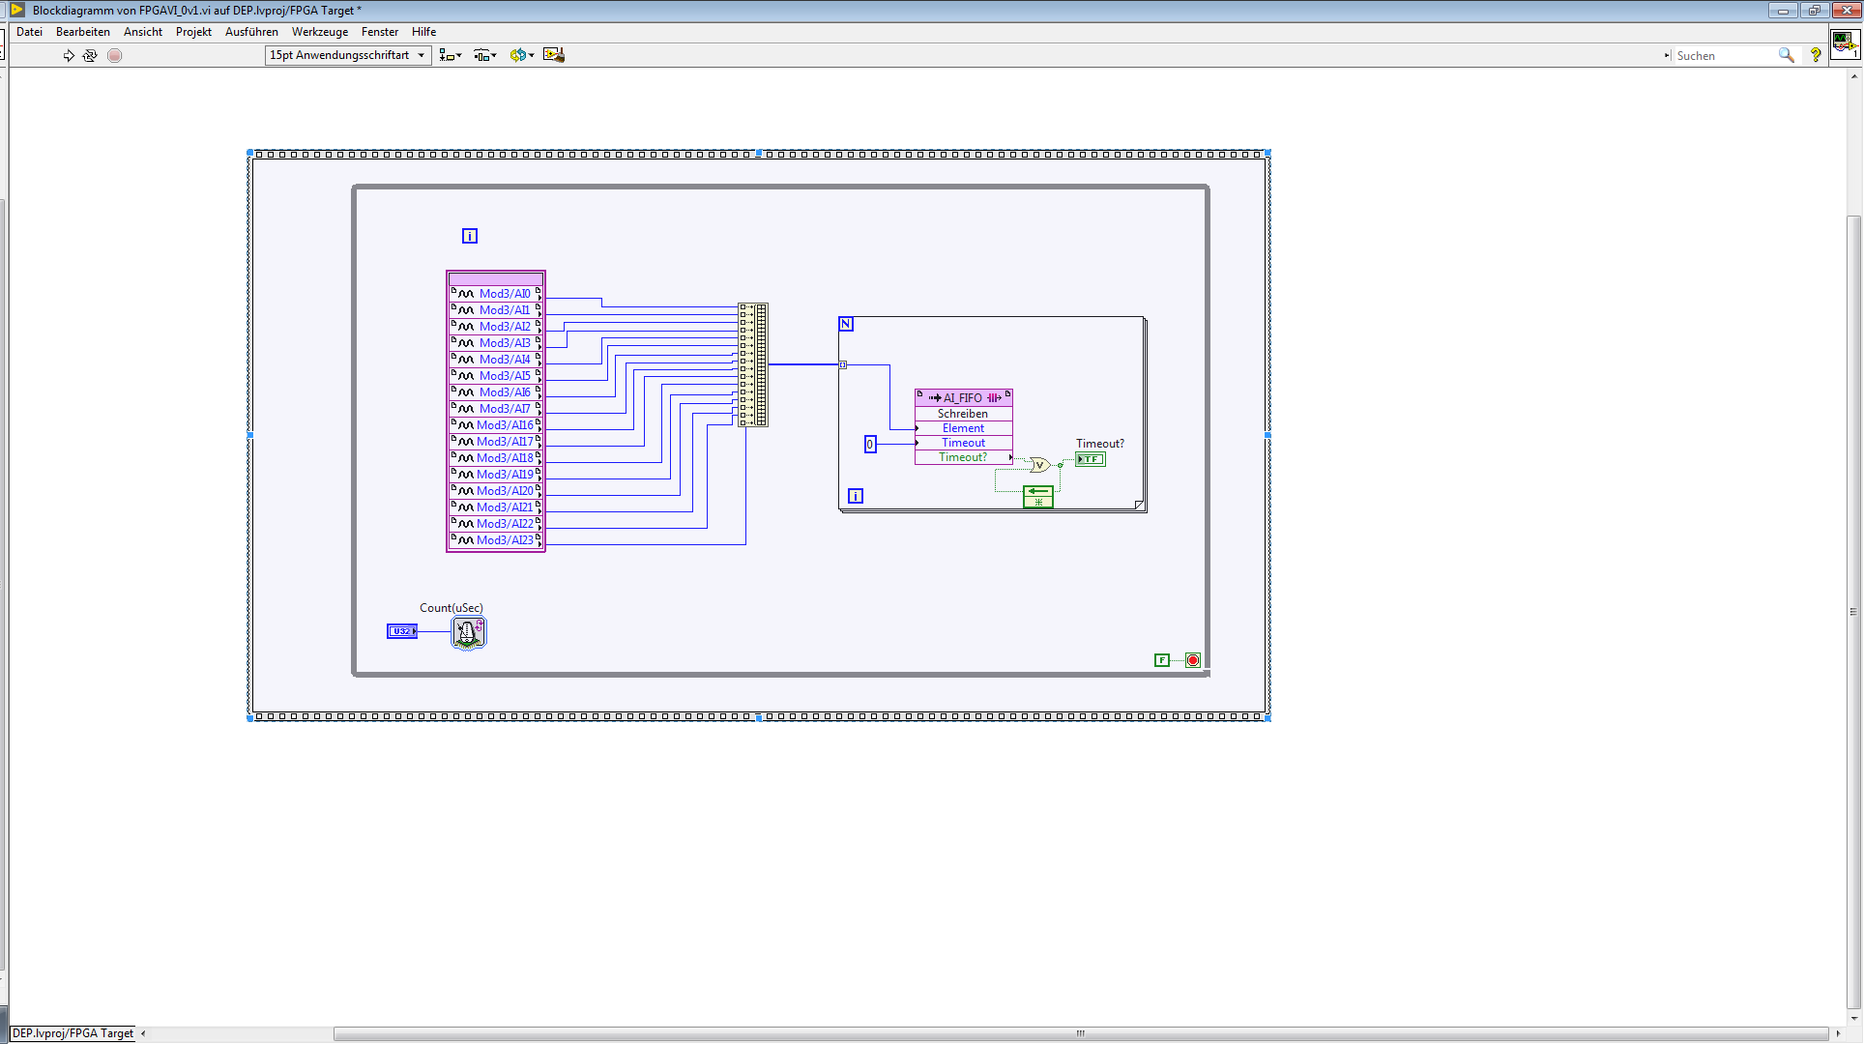1864x1044 pixels.
Task: Open the 15pt Anwendungsschriftart font dropdown
Action: (348, 55)
